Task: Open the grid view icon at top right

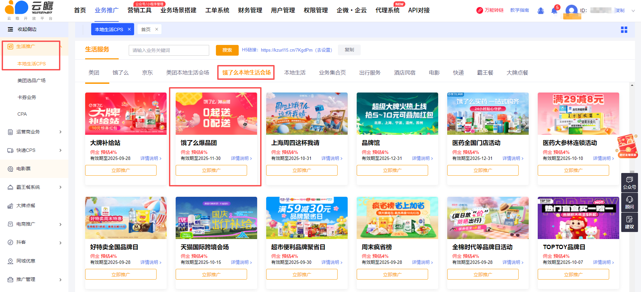Action: (x=624, y=30)
